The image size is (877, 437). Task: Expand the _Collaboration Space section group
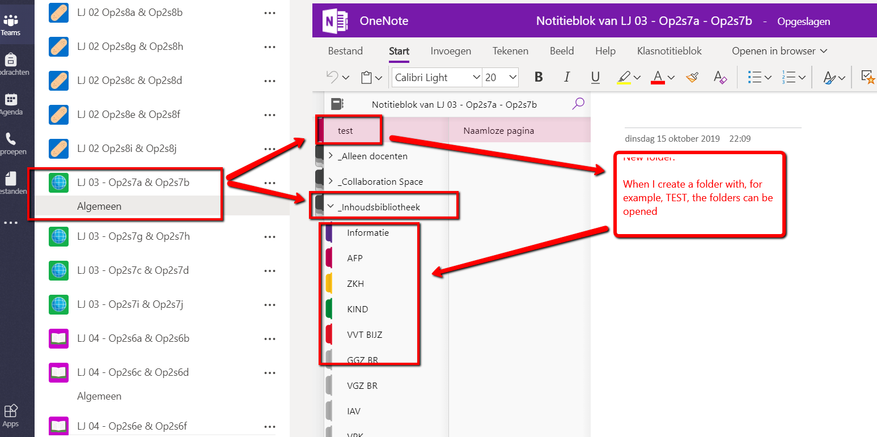[x=331, y=181]
